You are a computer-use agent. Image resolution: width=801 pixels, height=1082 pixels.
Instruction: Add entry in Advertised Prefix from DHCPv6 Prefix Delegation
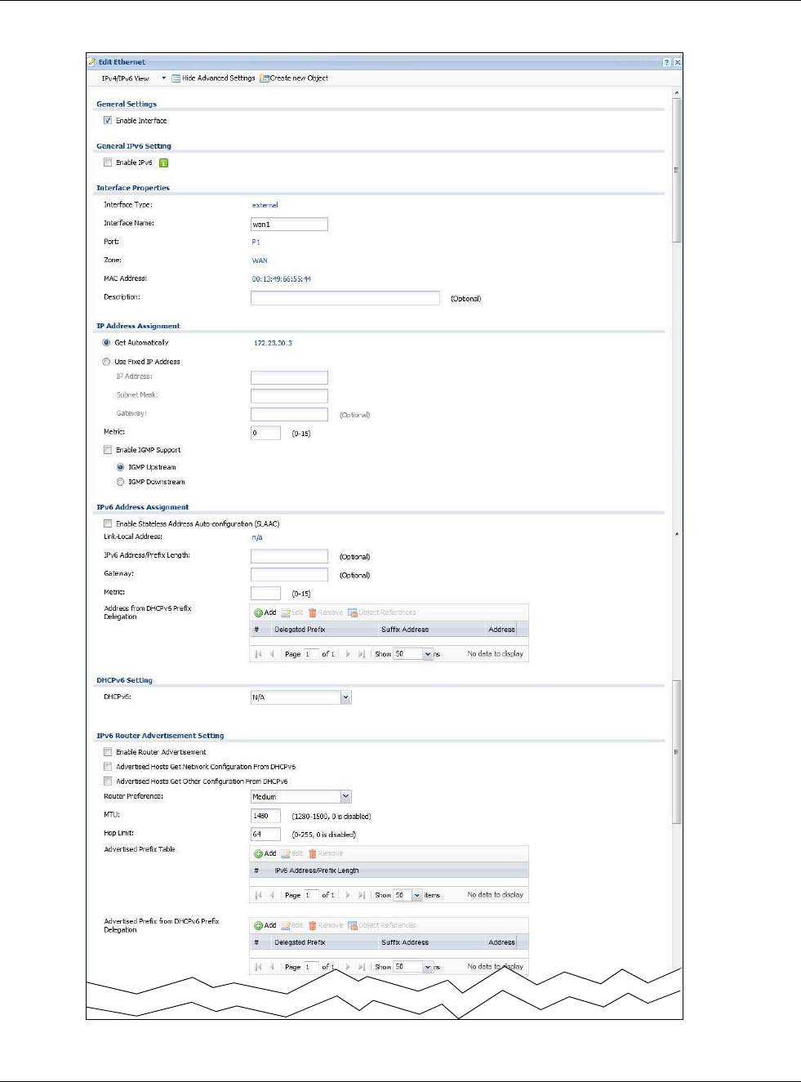(x=265, y=925)
